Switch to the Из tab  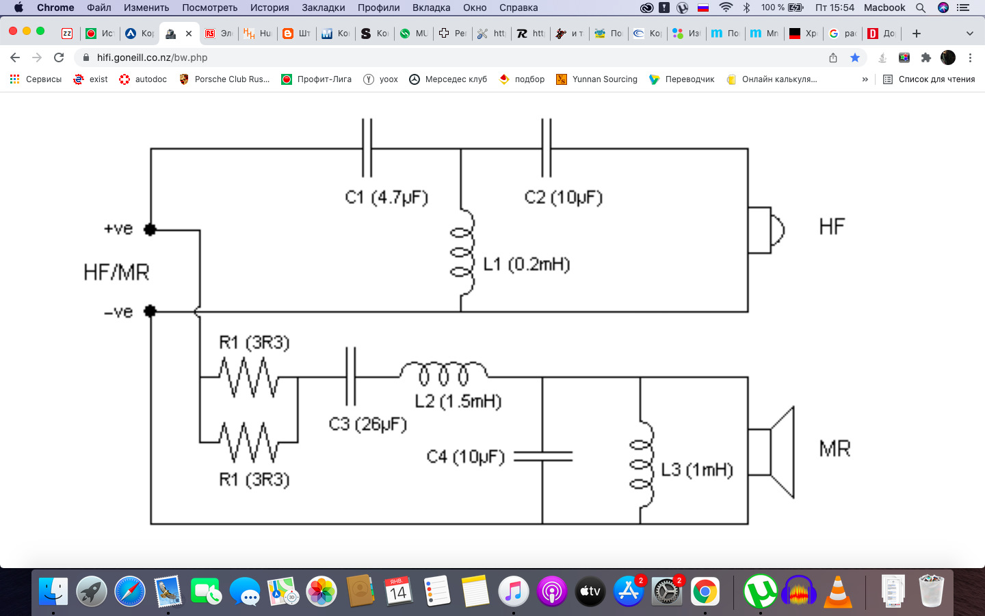686,33
